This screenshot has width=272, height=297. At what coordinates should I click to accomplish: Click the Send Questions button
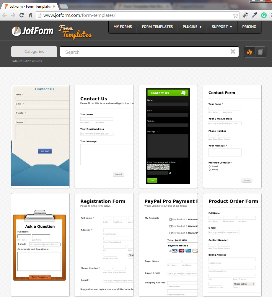coord(40,277)
